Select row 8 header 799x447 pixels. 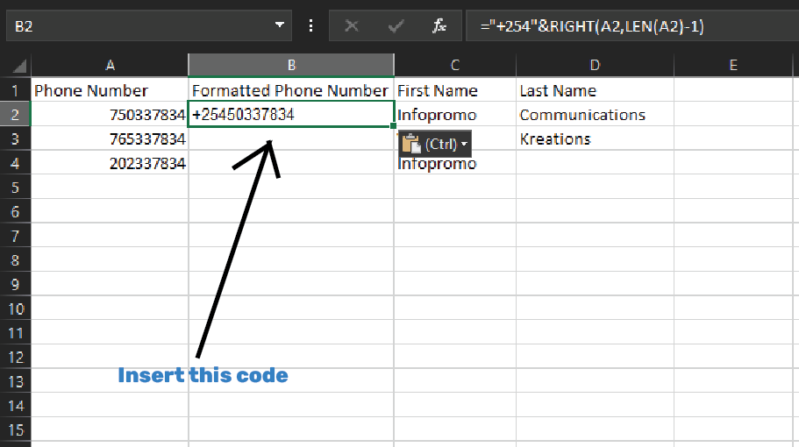tap(15, 260)
